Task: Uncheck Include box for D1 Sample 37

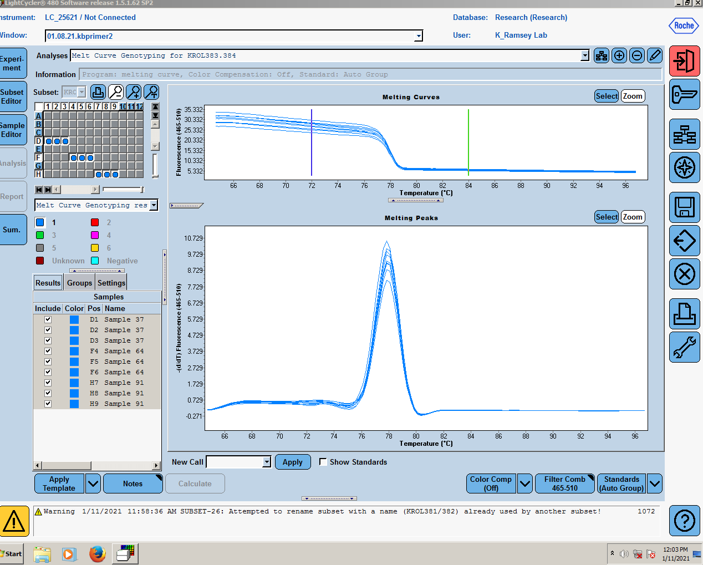Action: pyautogui.click(x=48, y=319)
